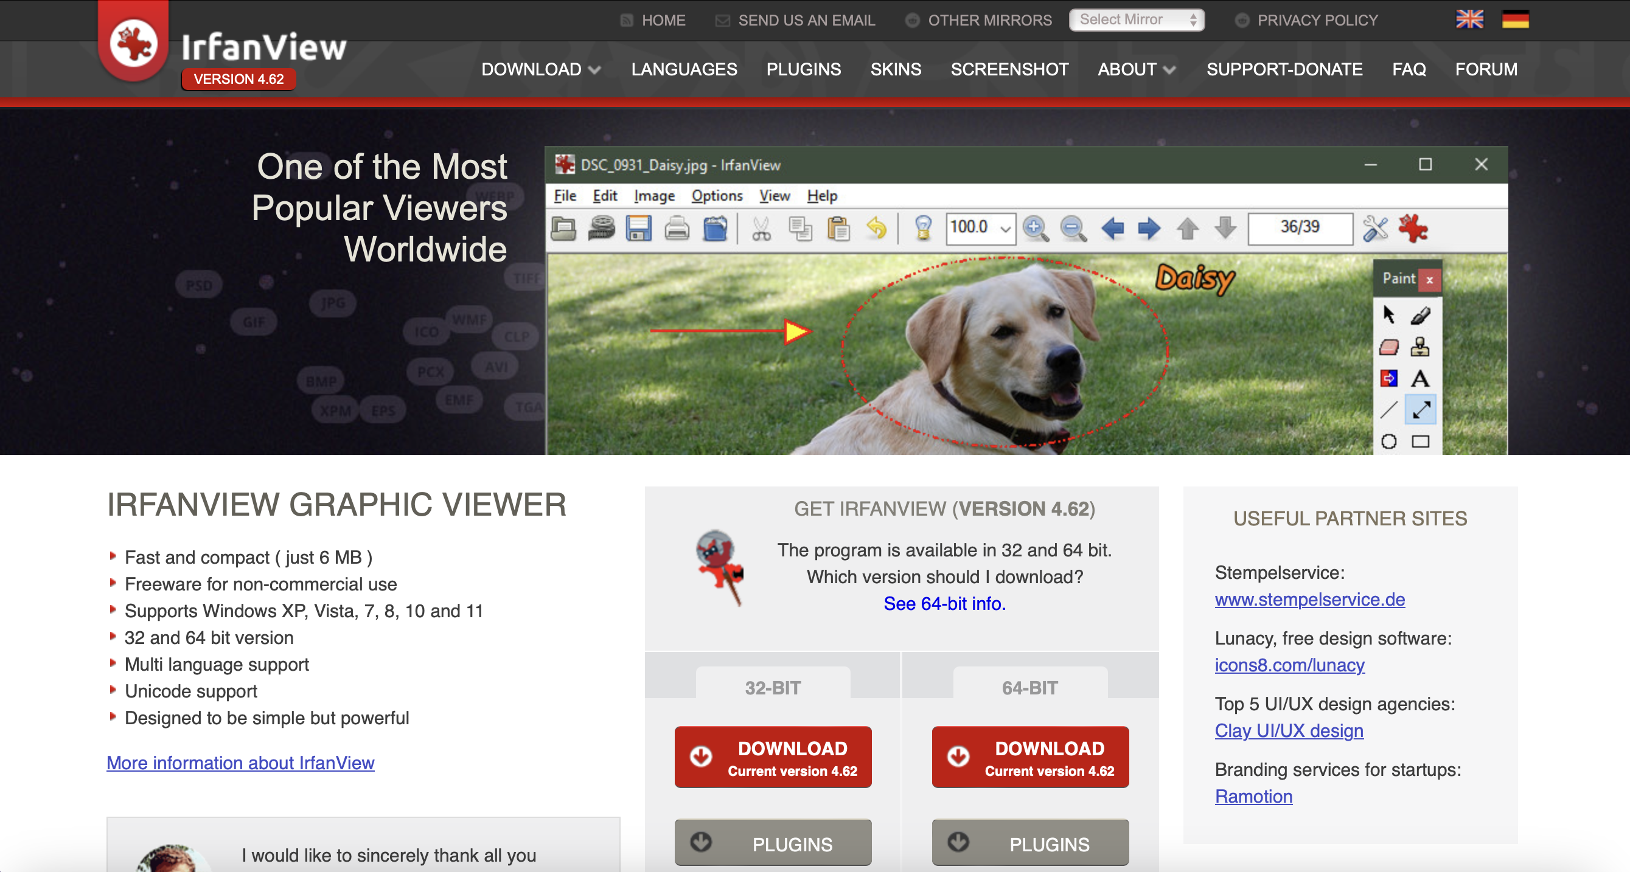Open the Select Mirror dropdown
Viewport: 1630px width, 872px height.
(1137, 19)
